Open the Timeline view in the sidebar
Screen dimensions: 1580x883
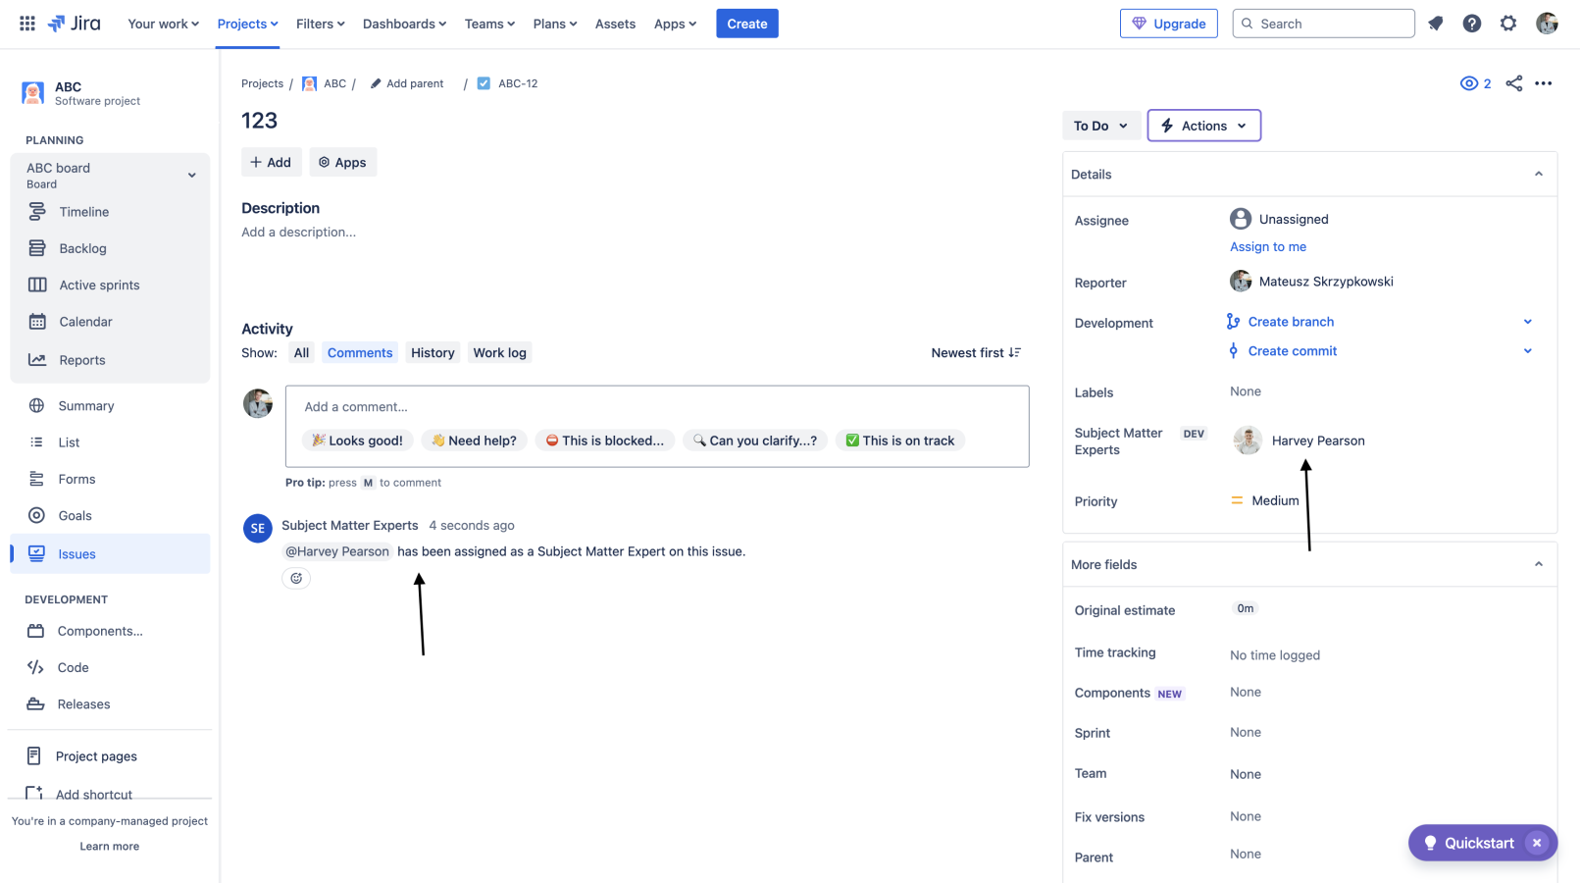point(84,212)
